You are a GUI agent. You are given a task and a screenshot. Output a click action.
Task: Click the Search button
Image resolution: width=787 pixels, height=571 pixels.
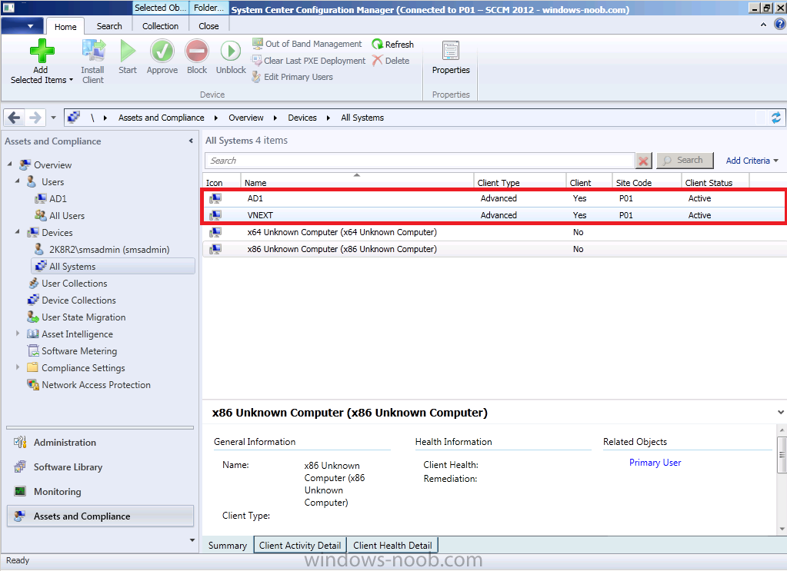[x=685, y=161]
